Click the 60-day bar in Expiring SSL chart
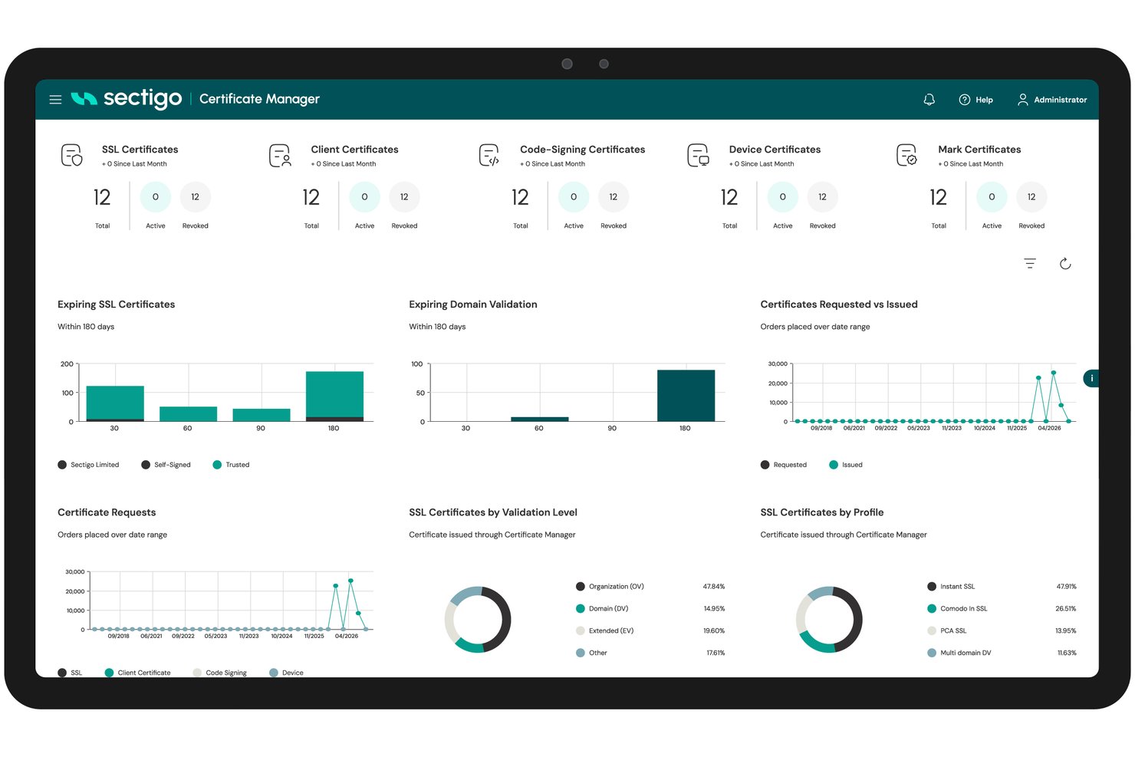This screenshot has width=1135, height=757. pos(188,414)
